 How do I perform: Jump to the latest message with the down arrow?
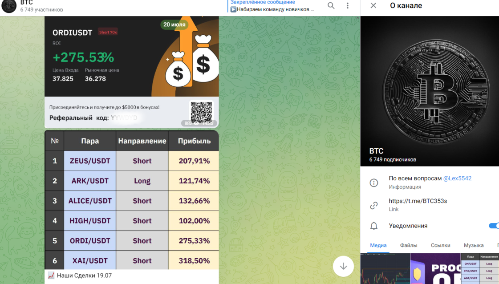coord(343,266)
